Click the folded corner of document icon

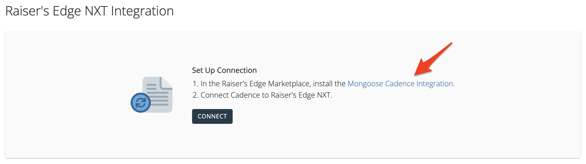tap(167, 83)
